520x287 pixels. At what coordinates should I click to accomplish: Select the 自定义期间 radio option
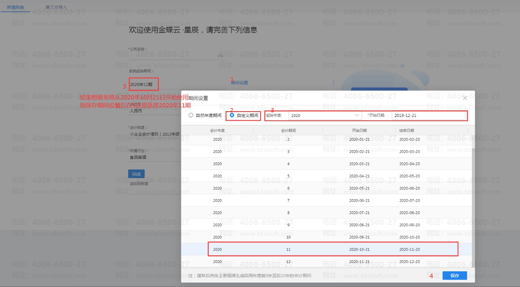232,115
